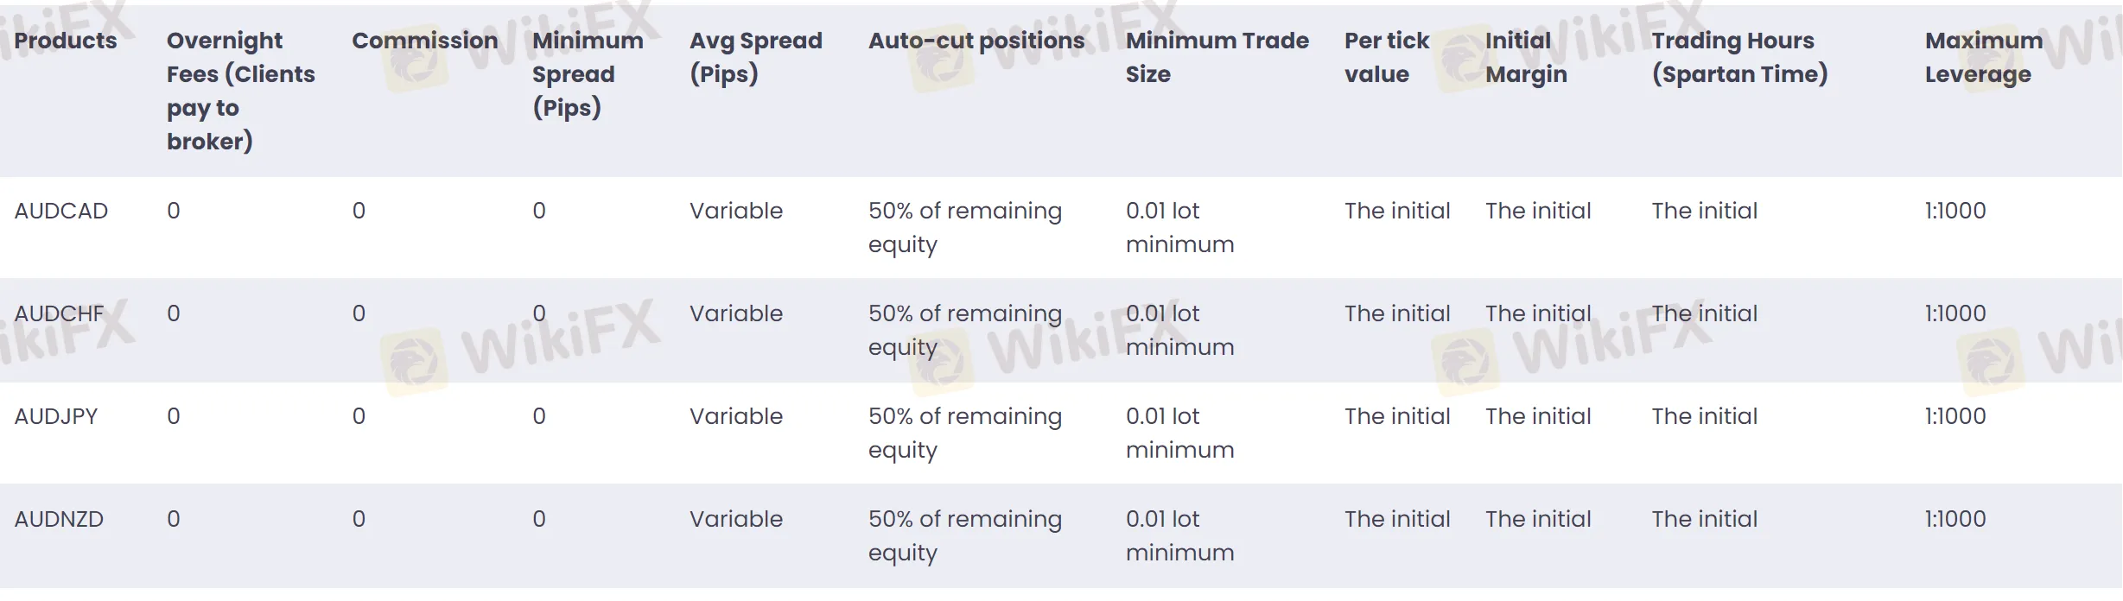The width and height of the screenshot is (2123, 601).
Task: Click the Products column header
Action: point(66,41)
